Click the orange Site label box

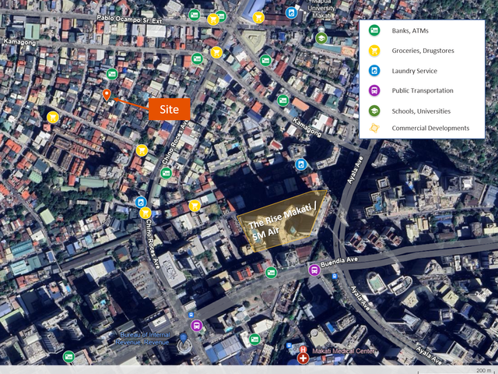(170, 109)
